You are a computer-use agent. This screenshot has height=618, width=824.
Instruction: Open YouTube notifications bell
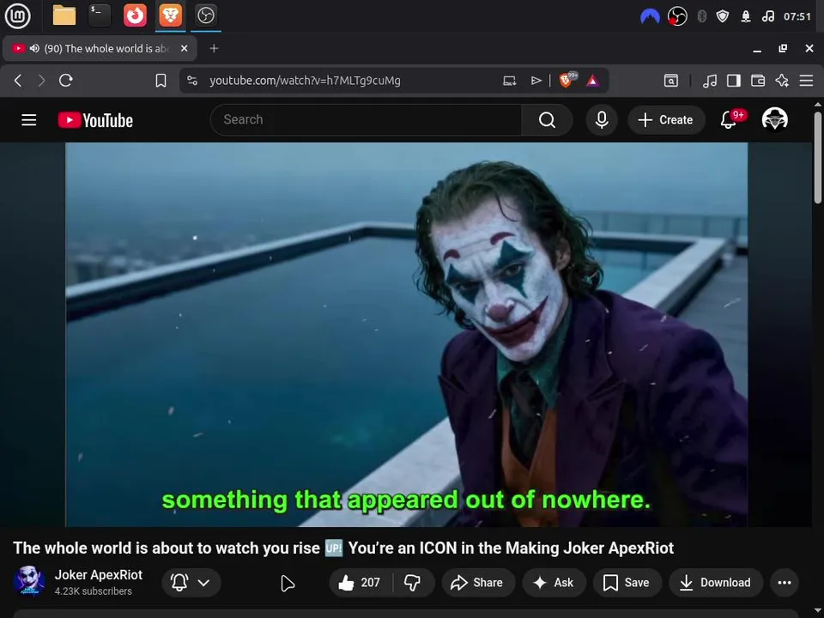pyautogui.click(x=729, y=120)
